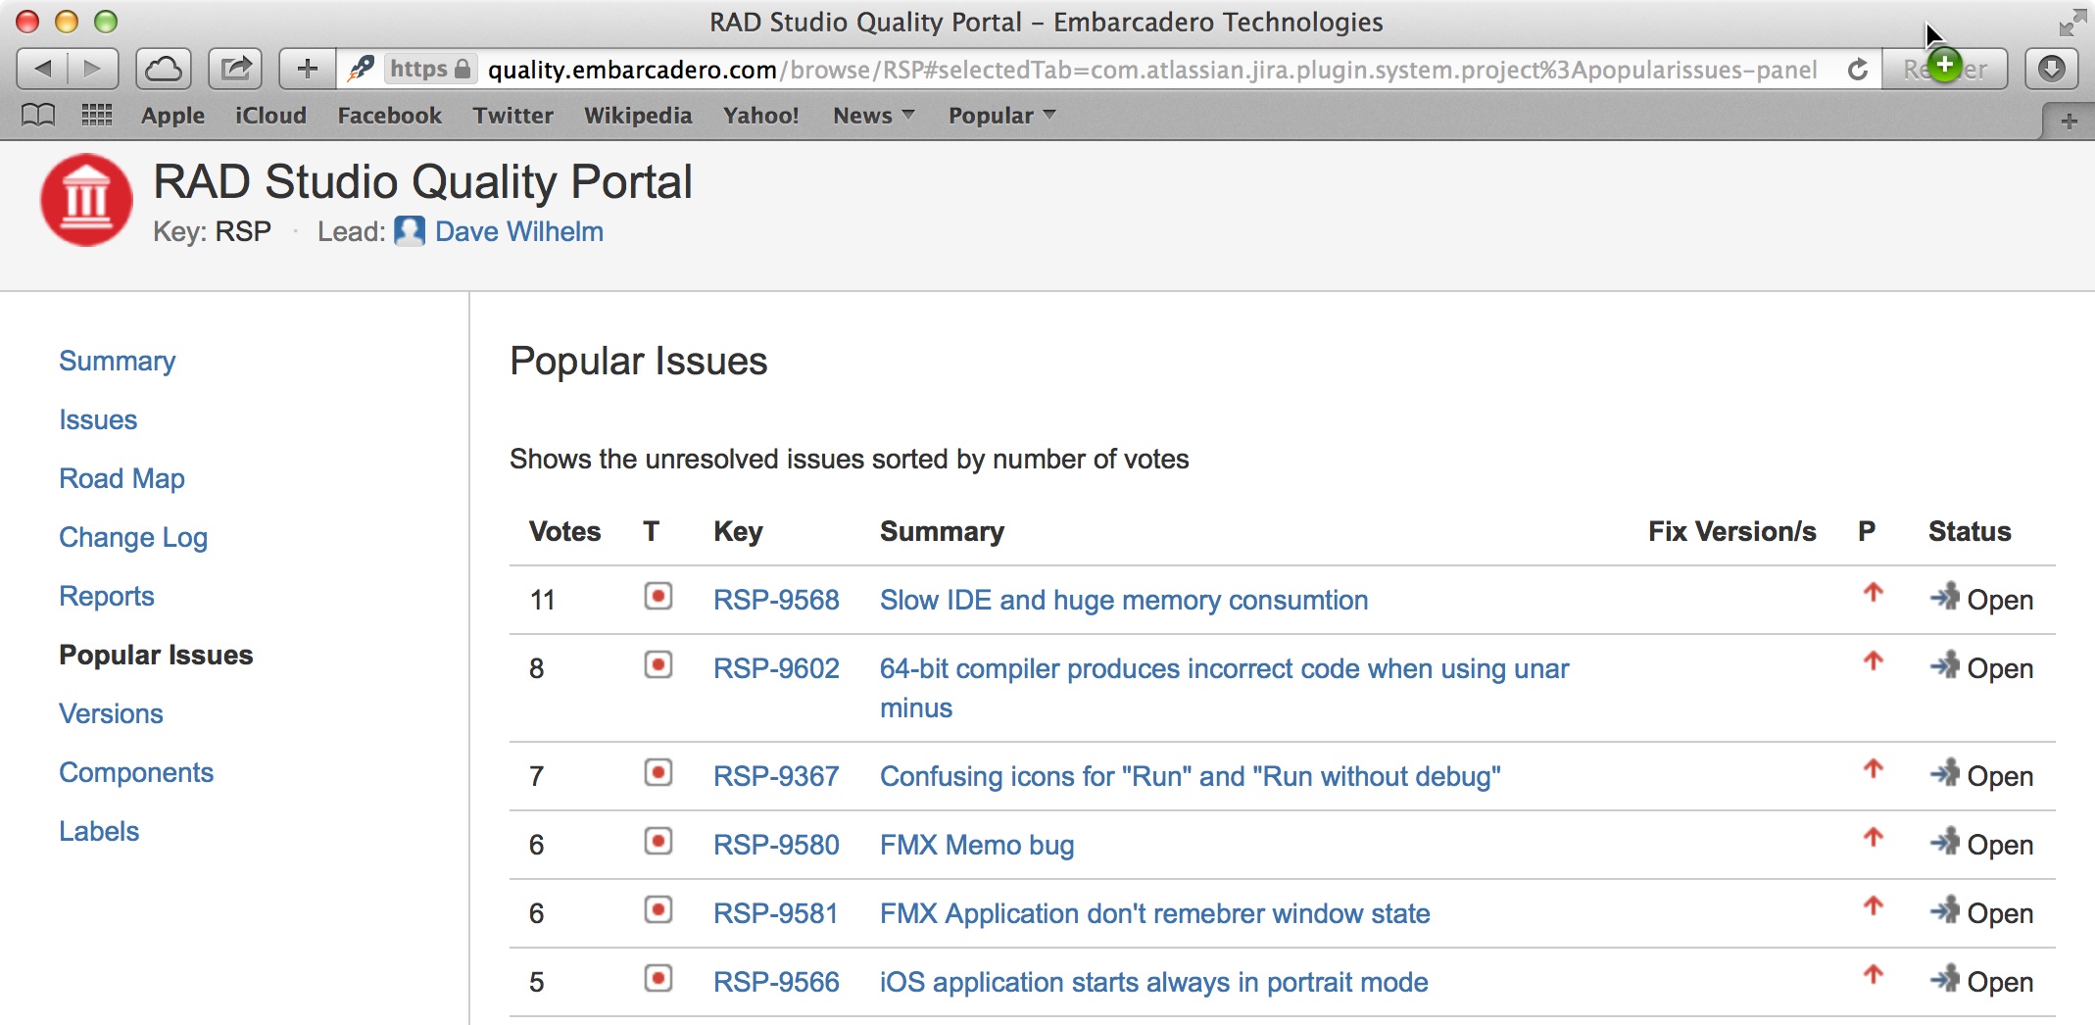2095x1025 pixels.
Task: Click the bug type icon for RSP-9581
Action: (658, 910)
